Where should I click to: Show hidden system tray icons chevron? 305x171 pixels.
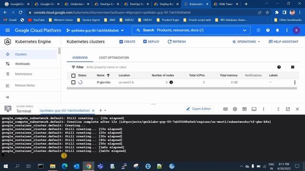(x=241, y=166)
